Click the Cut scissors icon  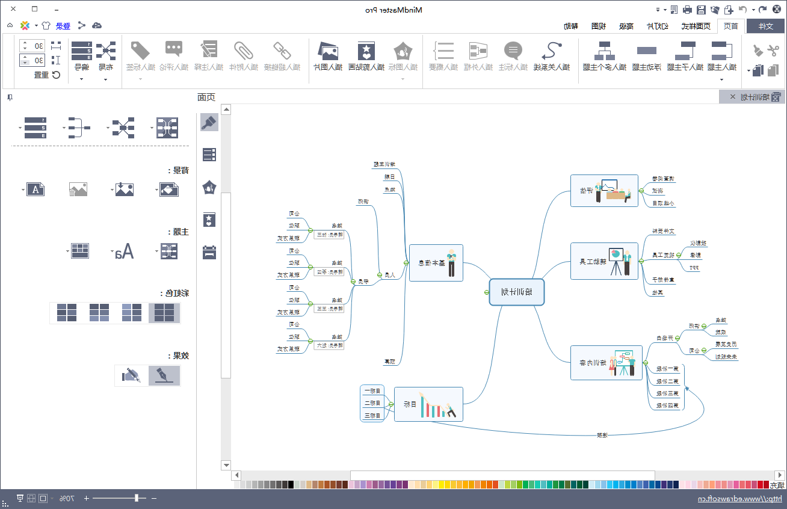tap(772, 51)
